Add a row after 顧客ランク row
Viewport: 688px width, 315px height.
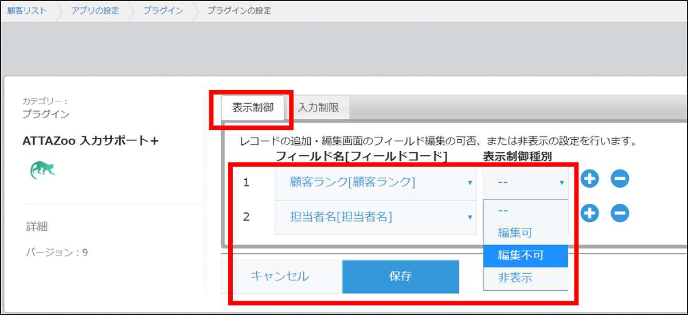[x=589, y=179]
